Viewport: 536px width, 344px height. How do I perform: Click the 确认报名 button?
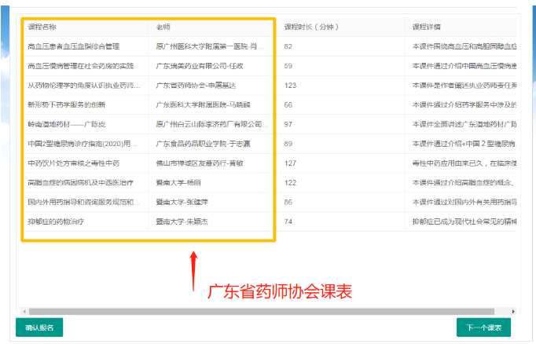39,328
